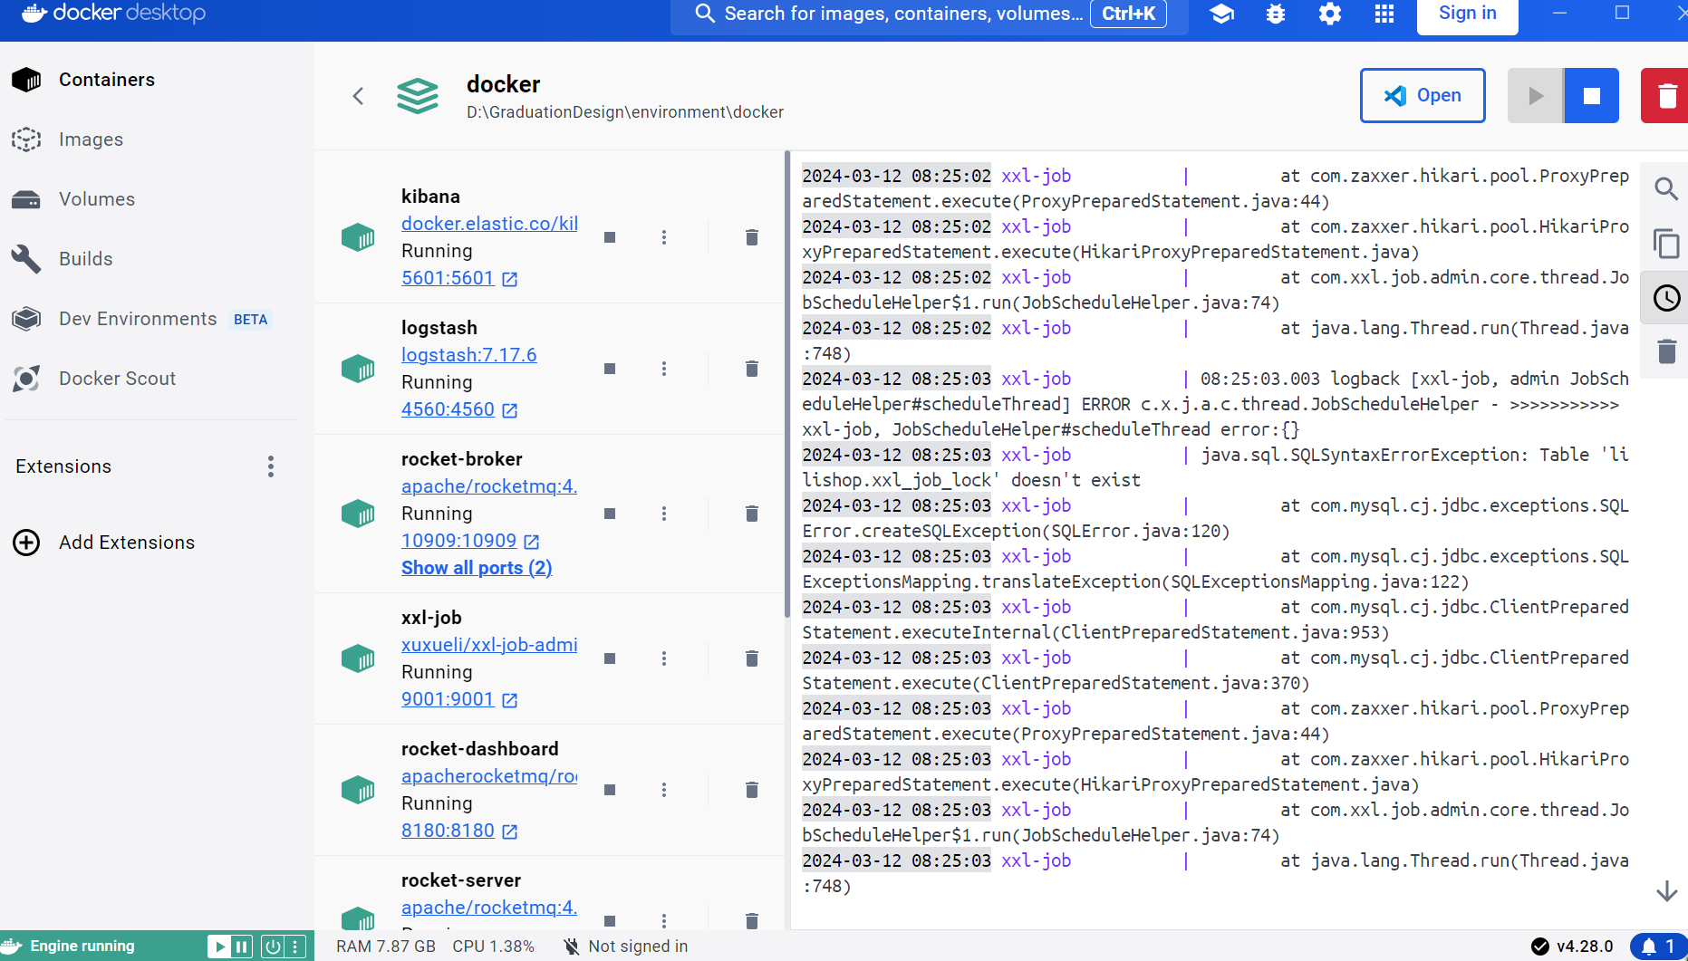Viewport: 1688px width, 961px height.
Task: Delete the docker compose stack
Action: 1665,95
